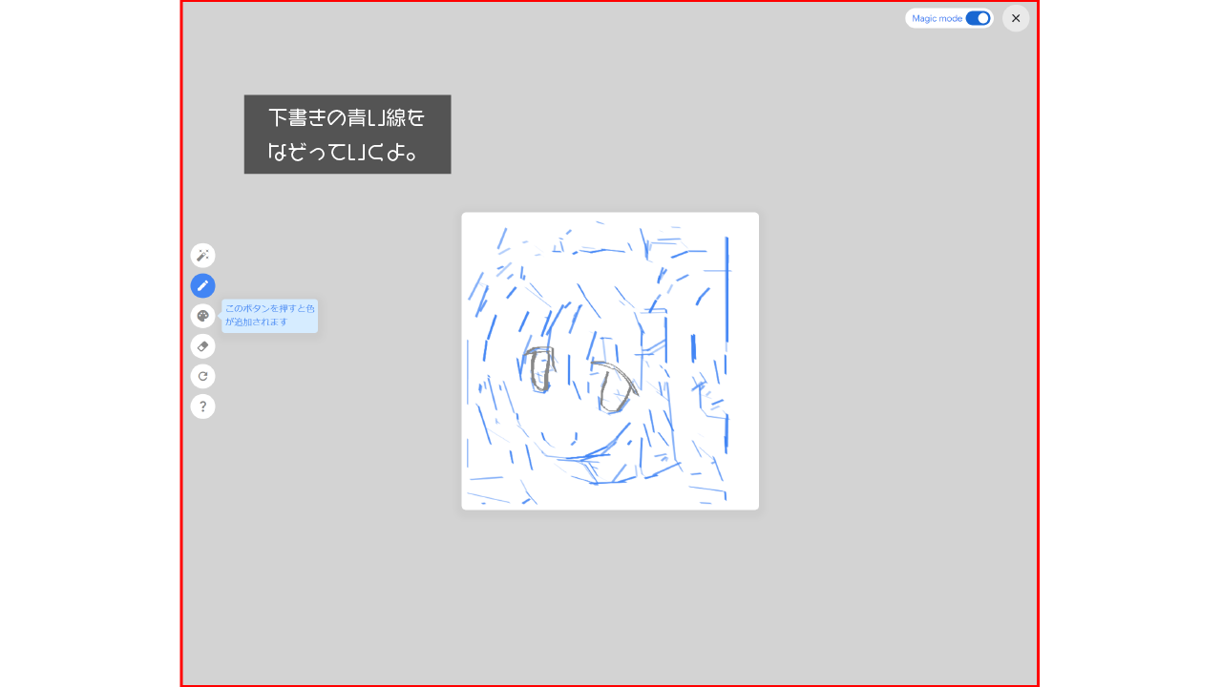Toggle the Magic mode switch
The height and width of the screenshot is (687, 1222).
click(978, 18)
